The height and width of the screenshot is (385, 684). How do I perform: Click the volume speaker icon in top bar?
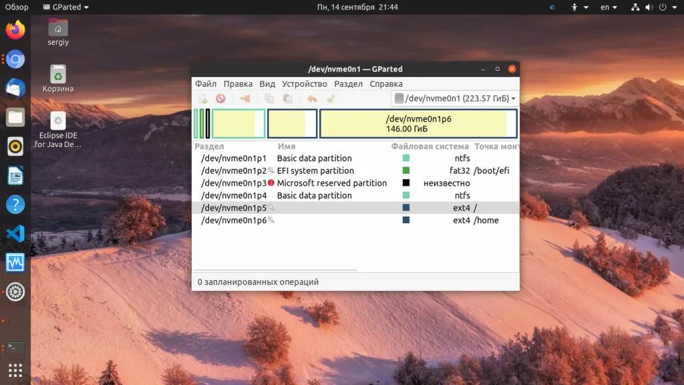click(649, 7)
